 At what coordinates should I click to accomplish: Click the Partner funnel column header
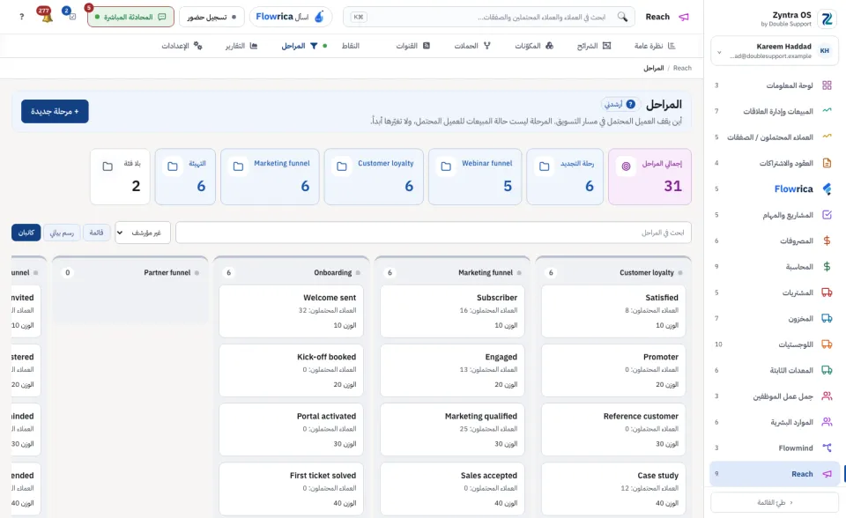[x=130, y=272]
